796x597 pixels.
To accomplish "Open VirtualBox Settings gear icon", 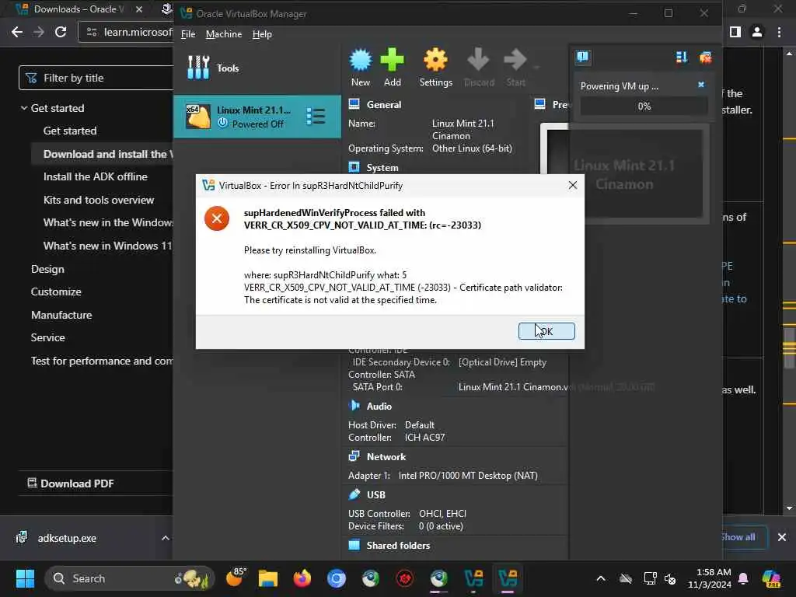I will pos(435,60).
